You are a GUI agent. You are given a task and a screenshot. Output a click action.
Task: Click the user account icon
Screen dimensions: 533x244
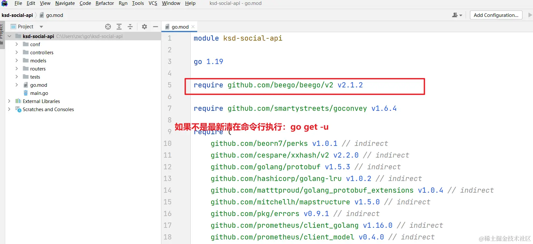click(457, 15)
